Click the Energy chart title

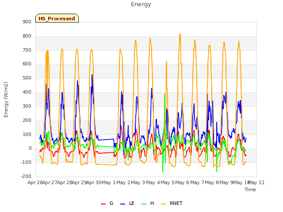141,4
